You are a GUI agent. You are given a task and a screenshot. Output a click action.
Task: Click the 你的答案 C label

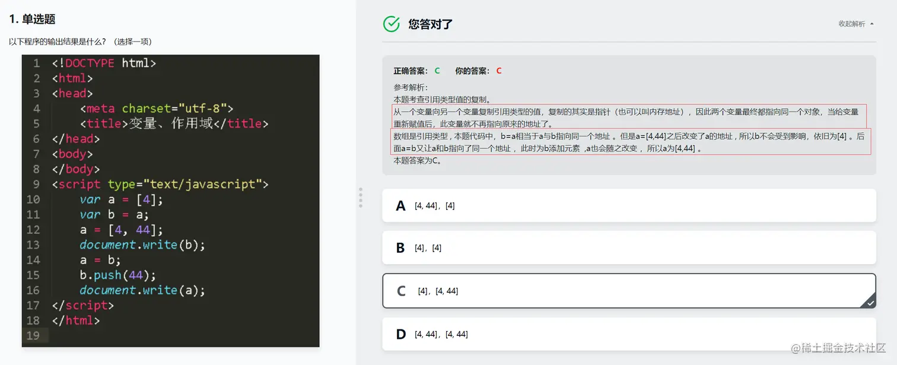tap(478, 71)
